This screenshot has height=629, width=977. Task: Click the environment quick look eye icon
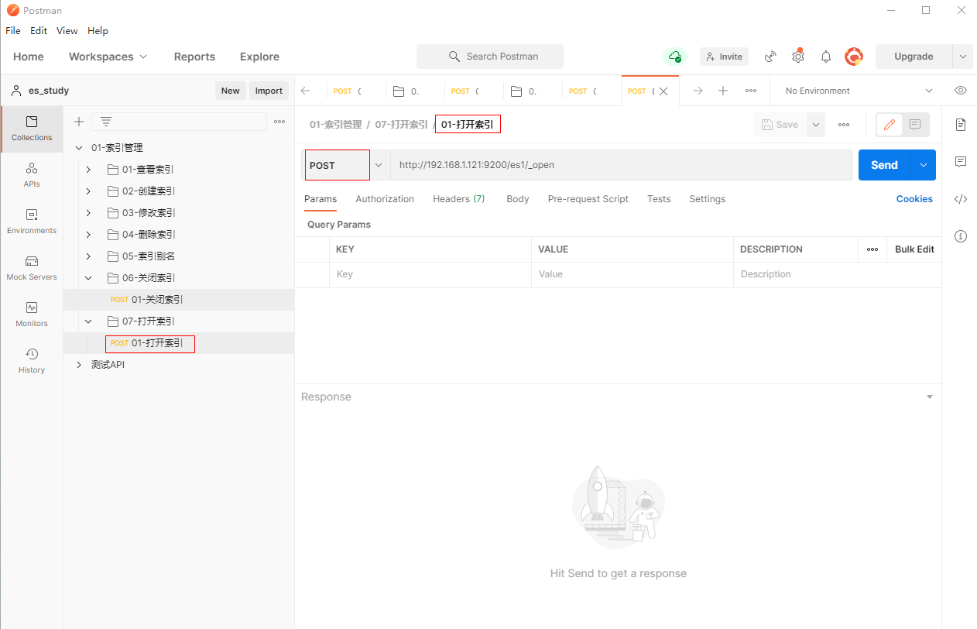pos(961,91)
